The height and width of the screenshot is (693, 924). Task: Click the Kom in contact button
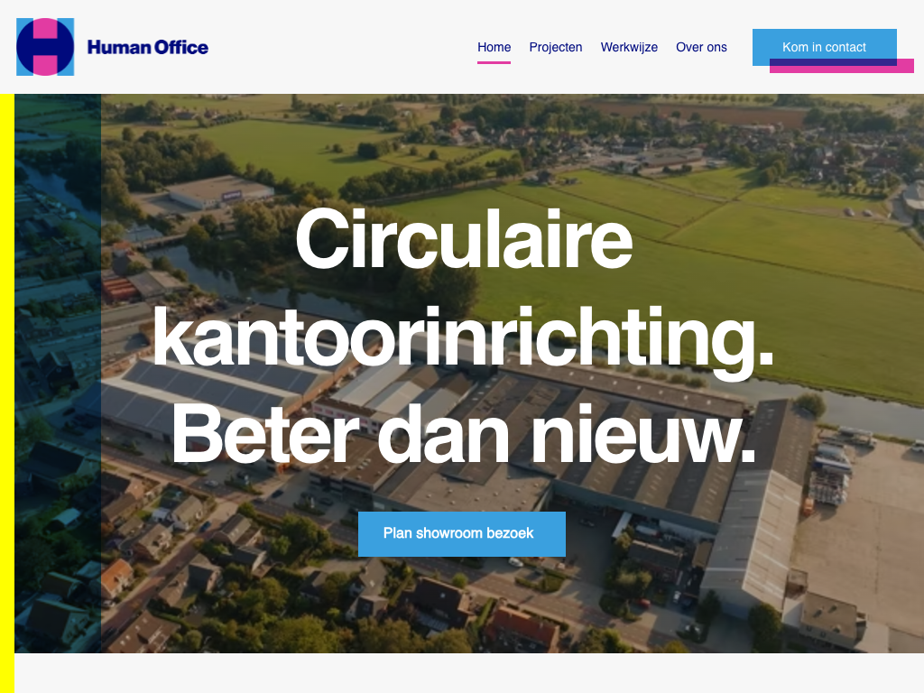pos(825,47)
